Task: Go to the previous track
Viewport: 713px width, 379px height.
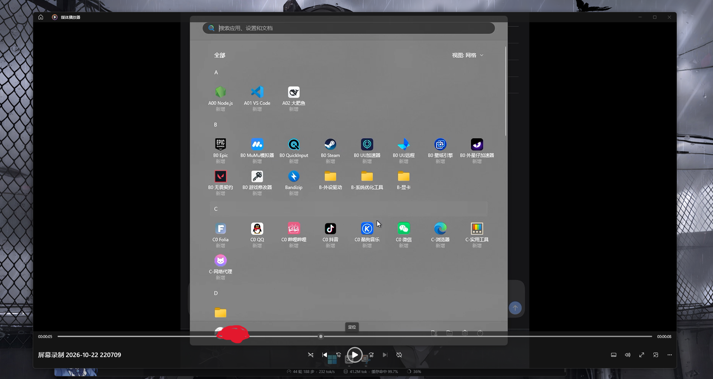Action: (324, 355)
